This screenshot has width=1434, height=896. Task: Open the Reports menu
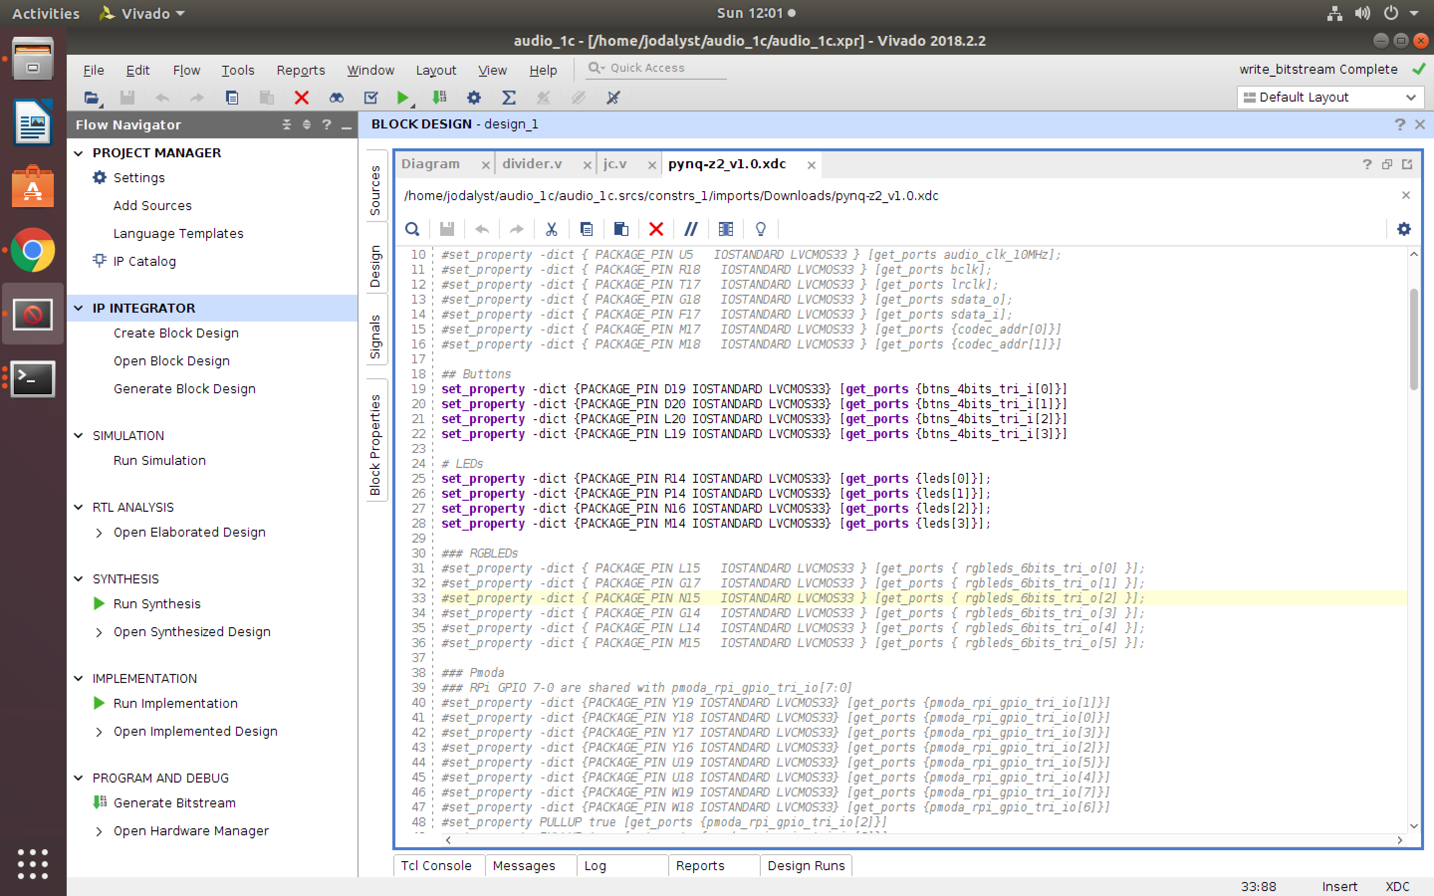(300, 70)
